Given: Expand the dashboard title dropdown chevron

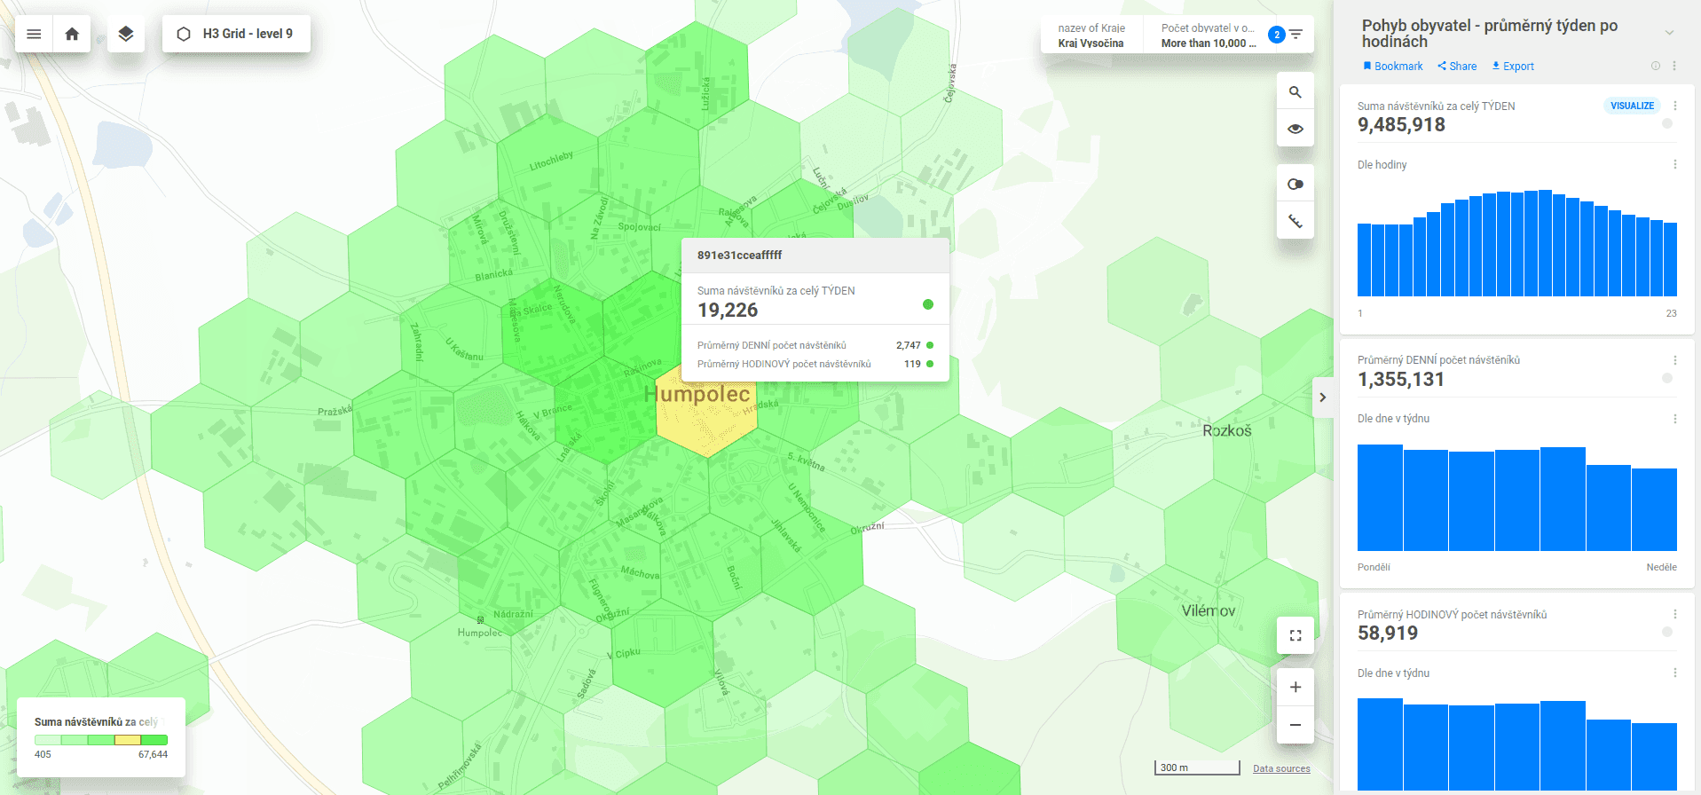Looking at the screenshot, I should point(1669,33).
